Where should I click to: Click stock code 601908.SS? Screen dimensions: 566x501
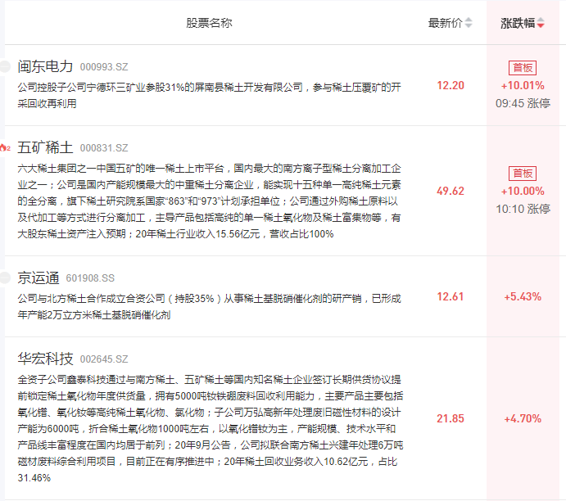[x=90, y=278]
